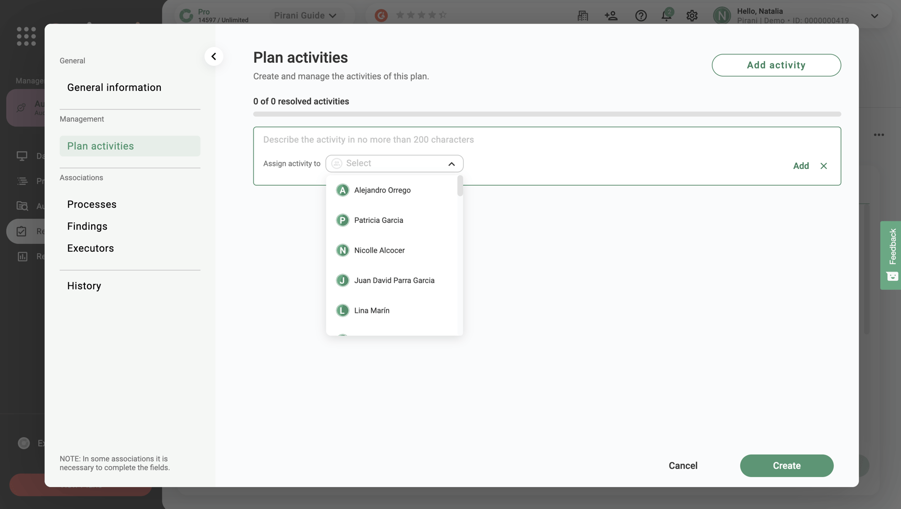Open the Assign activity to Select dropdown
901x509 pixels.
(394, 163)
